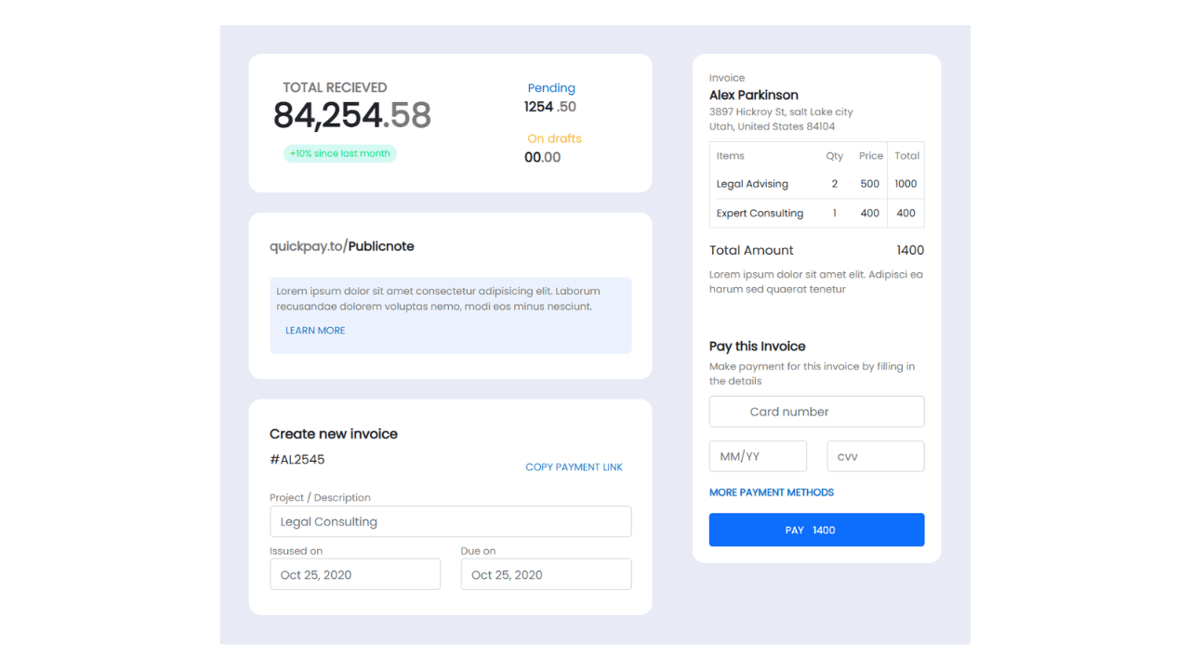1190x669 pixels.
Task: Click the +10% since last month badge
Action: [339, 152]
